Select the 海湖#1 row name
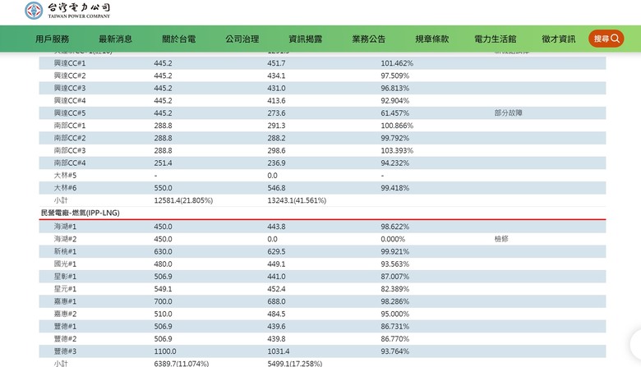 point(65,227)
